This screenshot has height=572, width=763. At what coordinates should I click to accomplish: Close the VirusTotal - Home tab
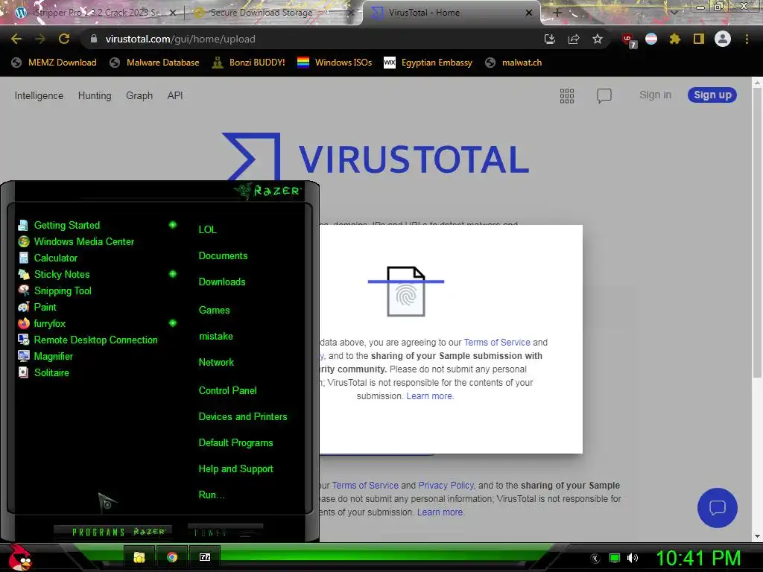[x=529, y=13]
